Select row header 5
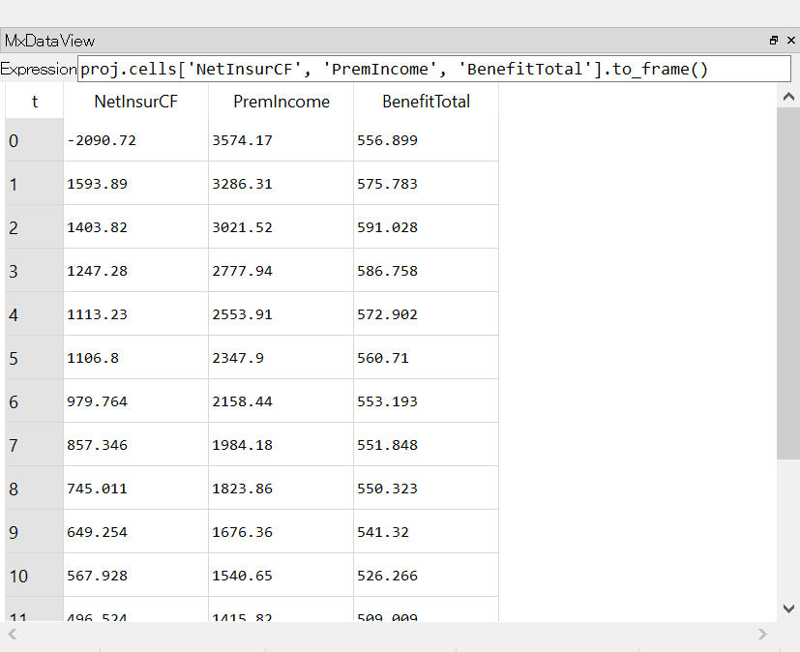Screen dimensions: 800x652 click(35, 358)
